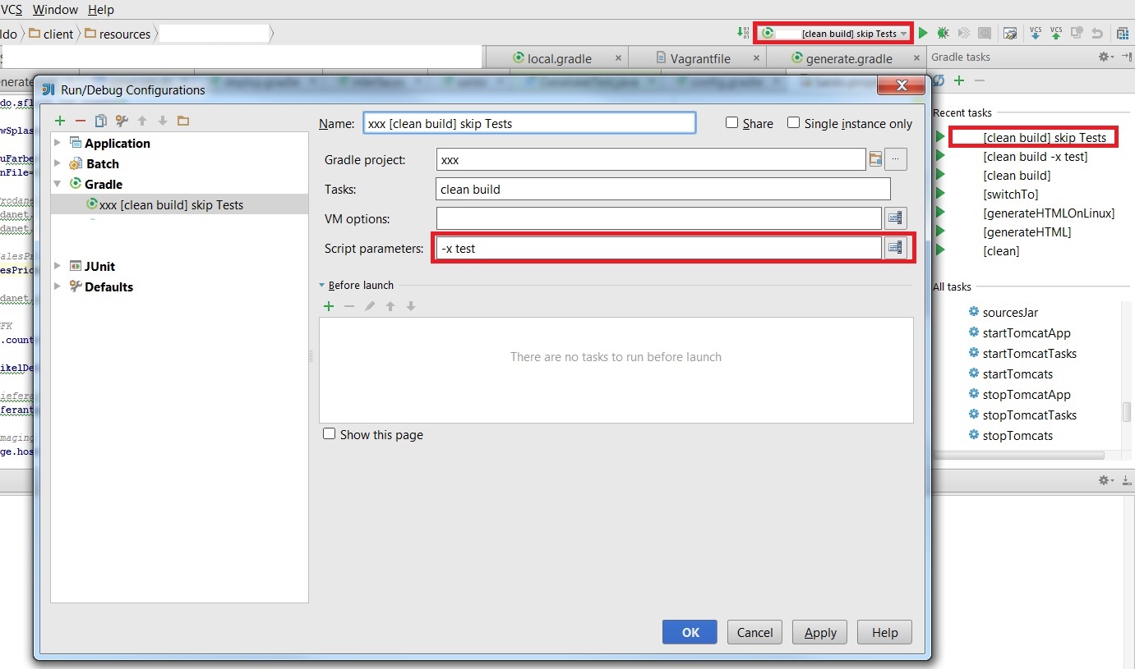Open the Help menu
The width and height of the screenshot is (1135, 669).
pyautogui.click(x=100, y=10)
